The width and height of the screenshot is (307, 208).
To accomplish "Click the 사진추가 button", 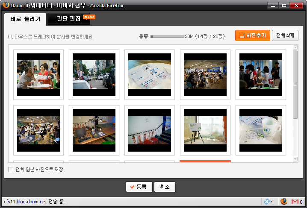I will [x=253, y=35].
